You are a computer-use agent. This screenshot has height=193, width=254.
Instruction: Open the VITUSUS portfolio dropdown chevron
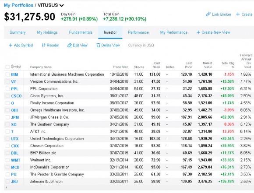click(x=62, y=6)
